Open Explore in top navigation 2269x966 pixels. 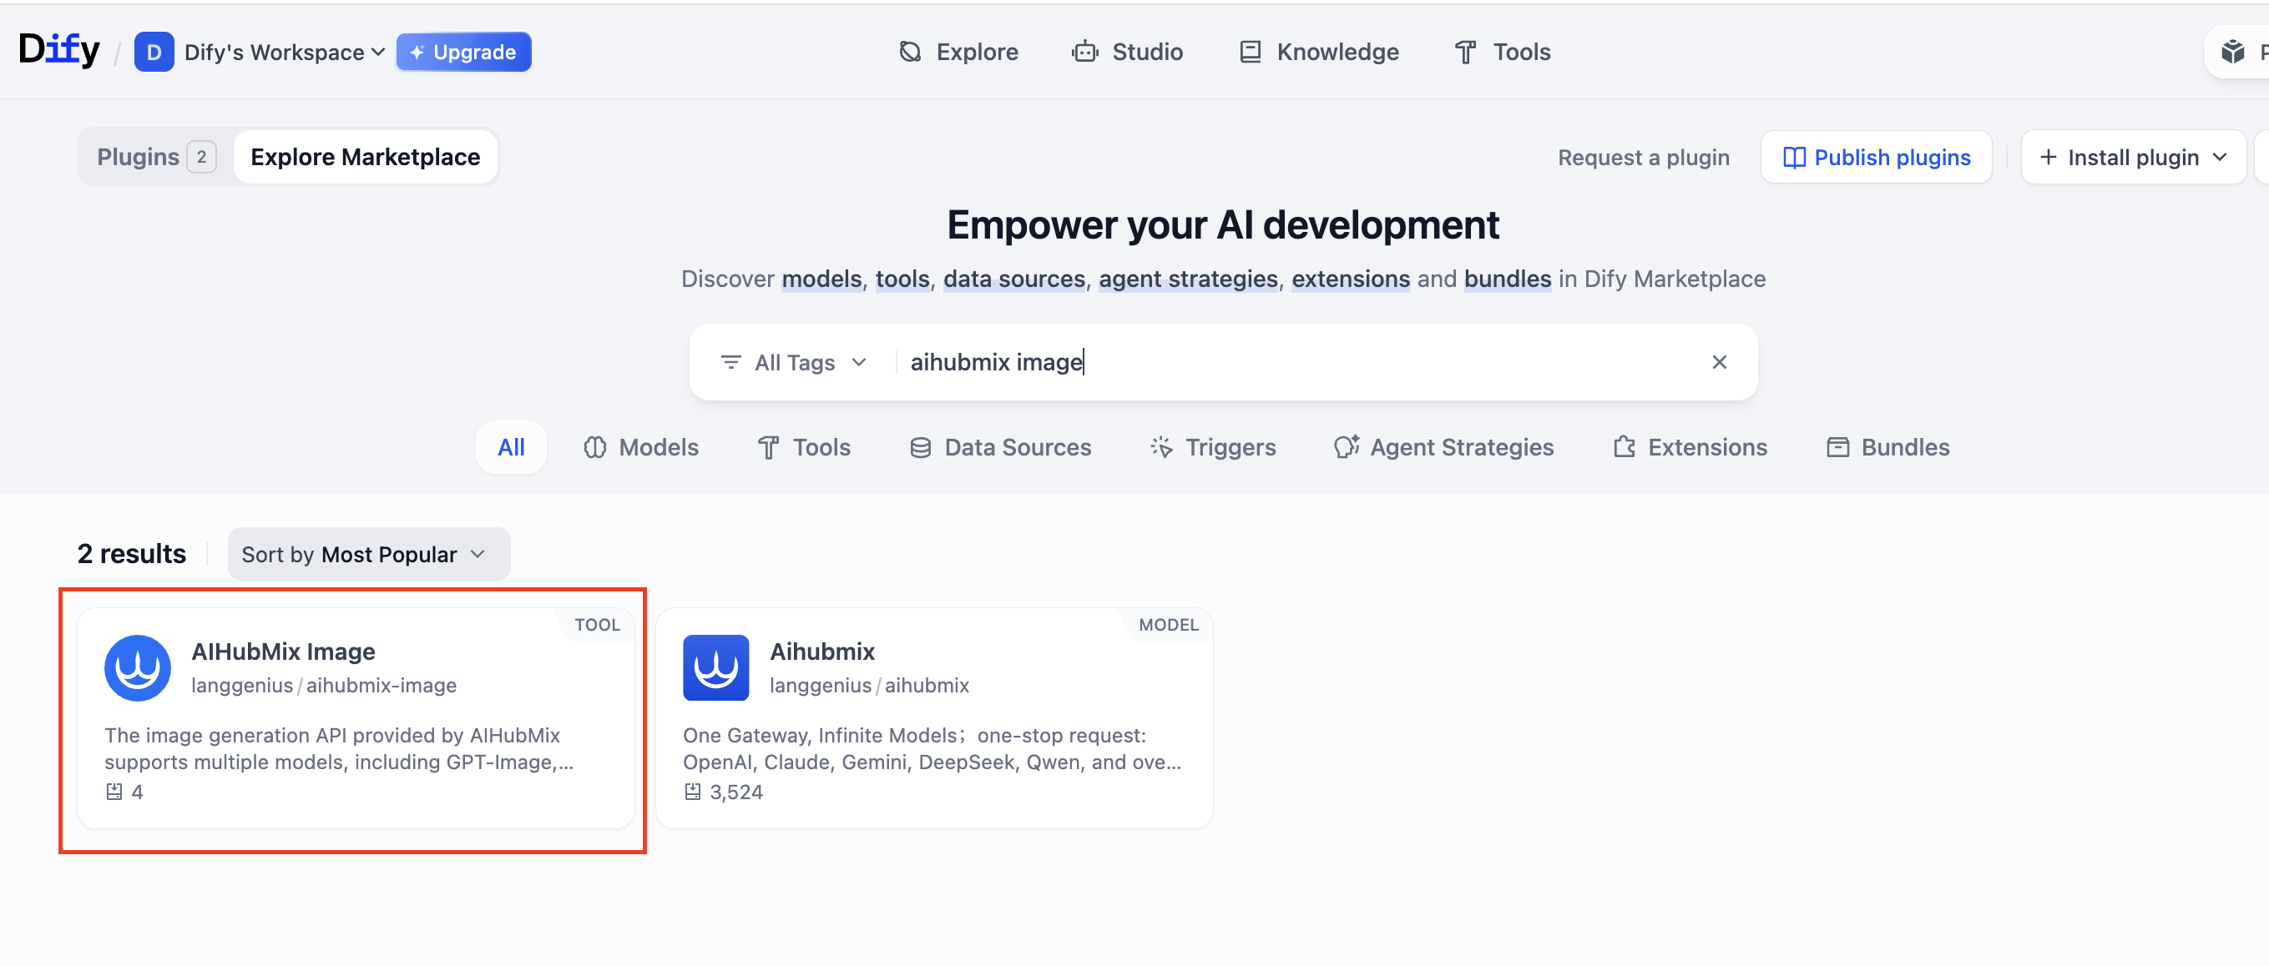click(x=958, y=52)
